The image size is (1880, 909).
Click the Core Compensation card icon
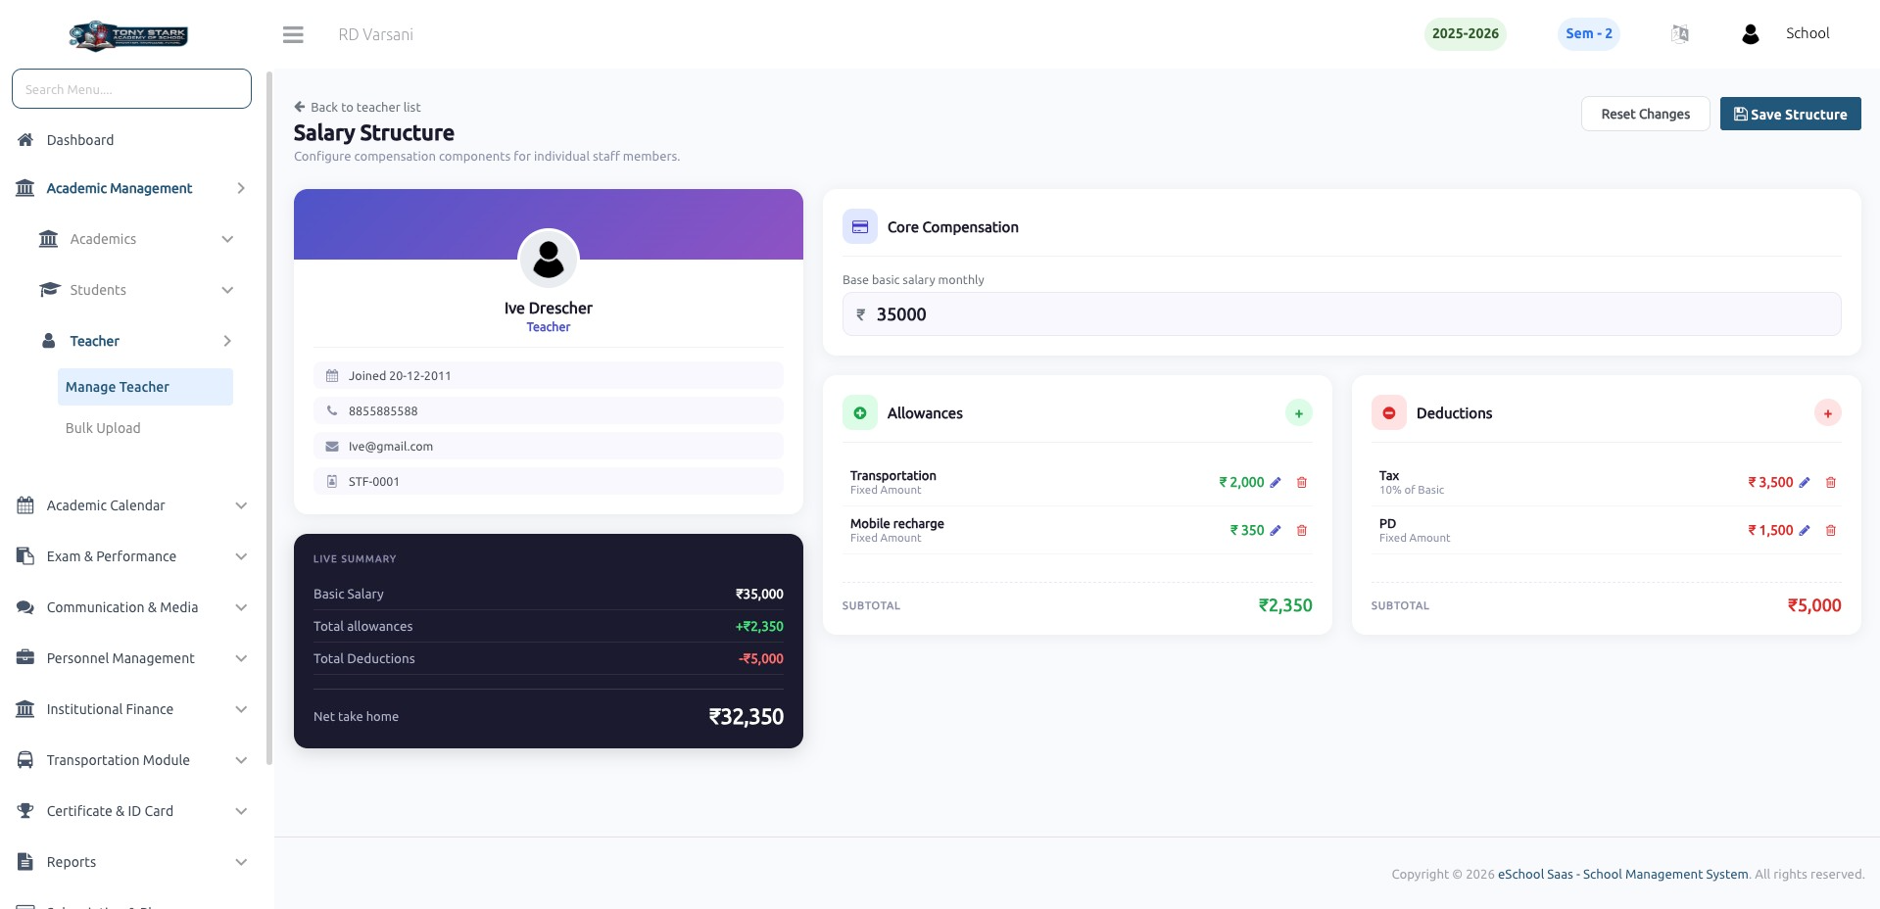[x=860, y=226]
